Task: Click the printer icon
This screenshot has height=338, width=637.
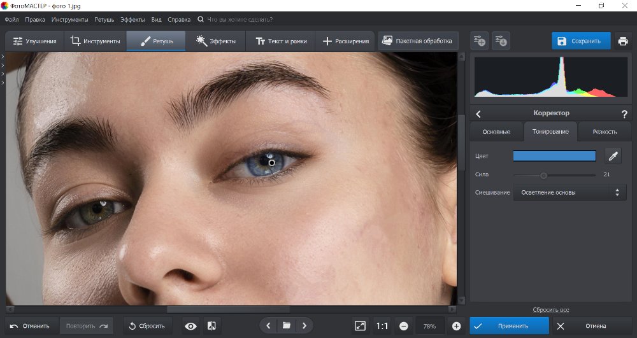Action: (x=622, y=41)
